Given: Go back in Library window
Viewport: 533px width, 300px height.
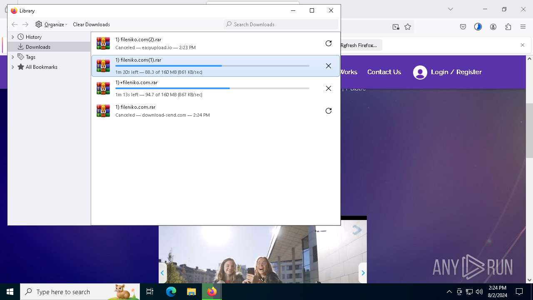Looking at the screenshot, I should coord(15,25).
